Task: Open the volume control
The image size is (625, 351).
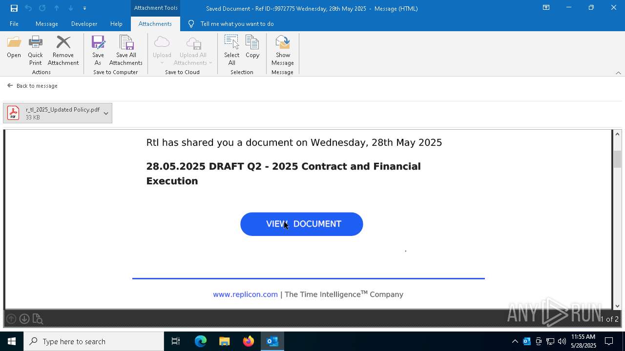Action: 562,341
